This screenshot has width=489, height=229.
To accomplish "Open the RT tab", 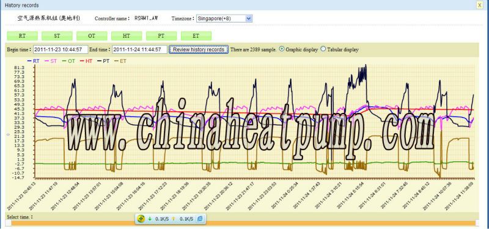I will click(22, 36).
